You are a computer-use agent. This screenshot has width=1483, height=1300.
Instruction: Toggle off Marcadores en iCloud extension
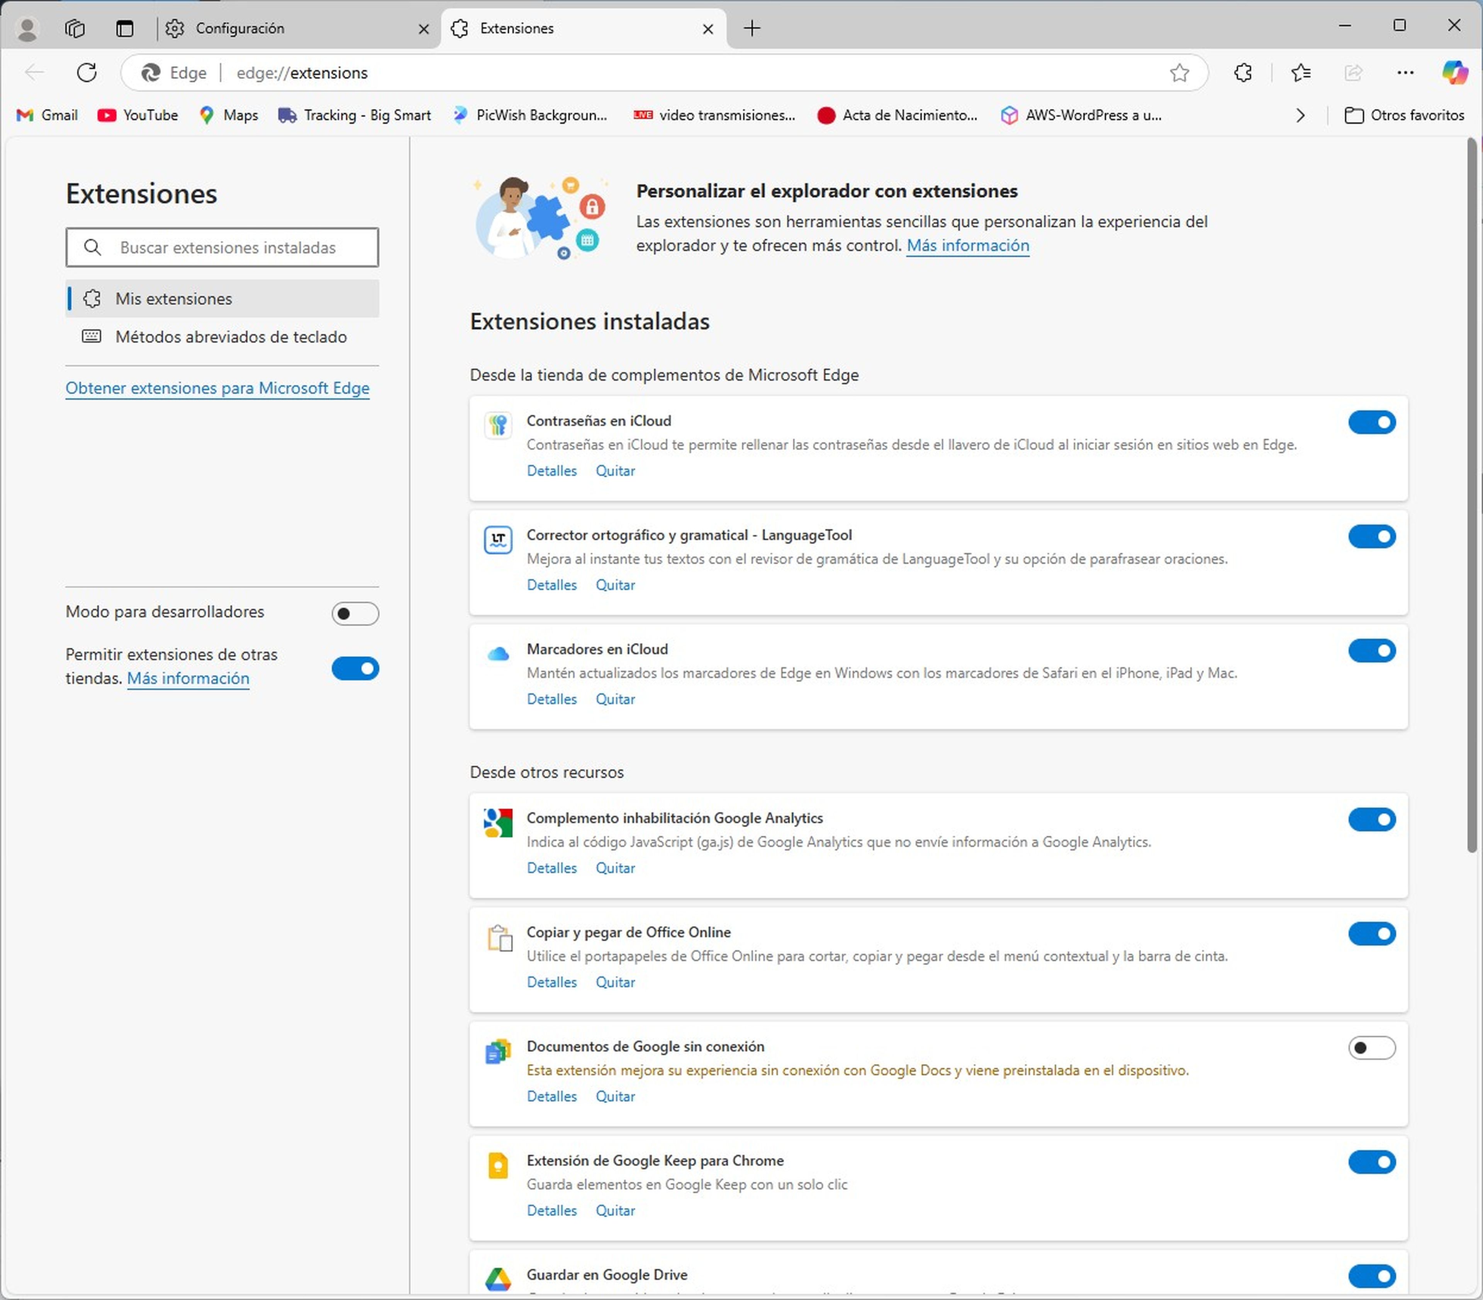tap(1371, 651)
